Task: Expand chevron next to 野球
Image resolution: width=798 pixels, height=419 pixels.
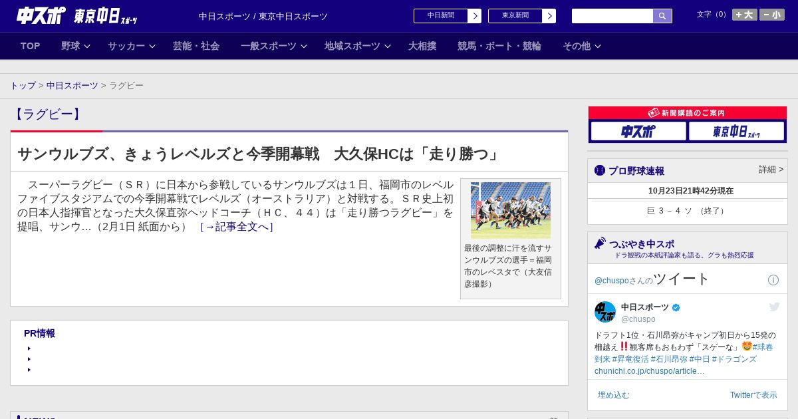Action: 86,47
